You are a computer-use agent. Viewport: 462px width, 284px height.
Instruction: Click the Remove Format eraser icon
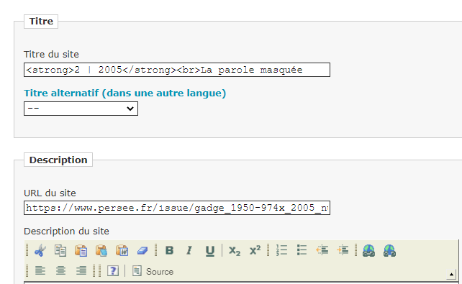coord(142,250)
